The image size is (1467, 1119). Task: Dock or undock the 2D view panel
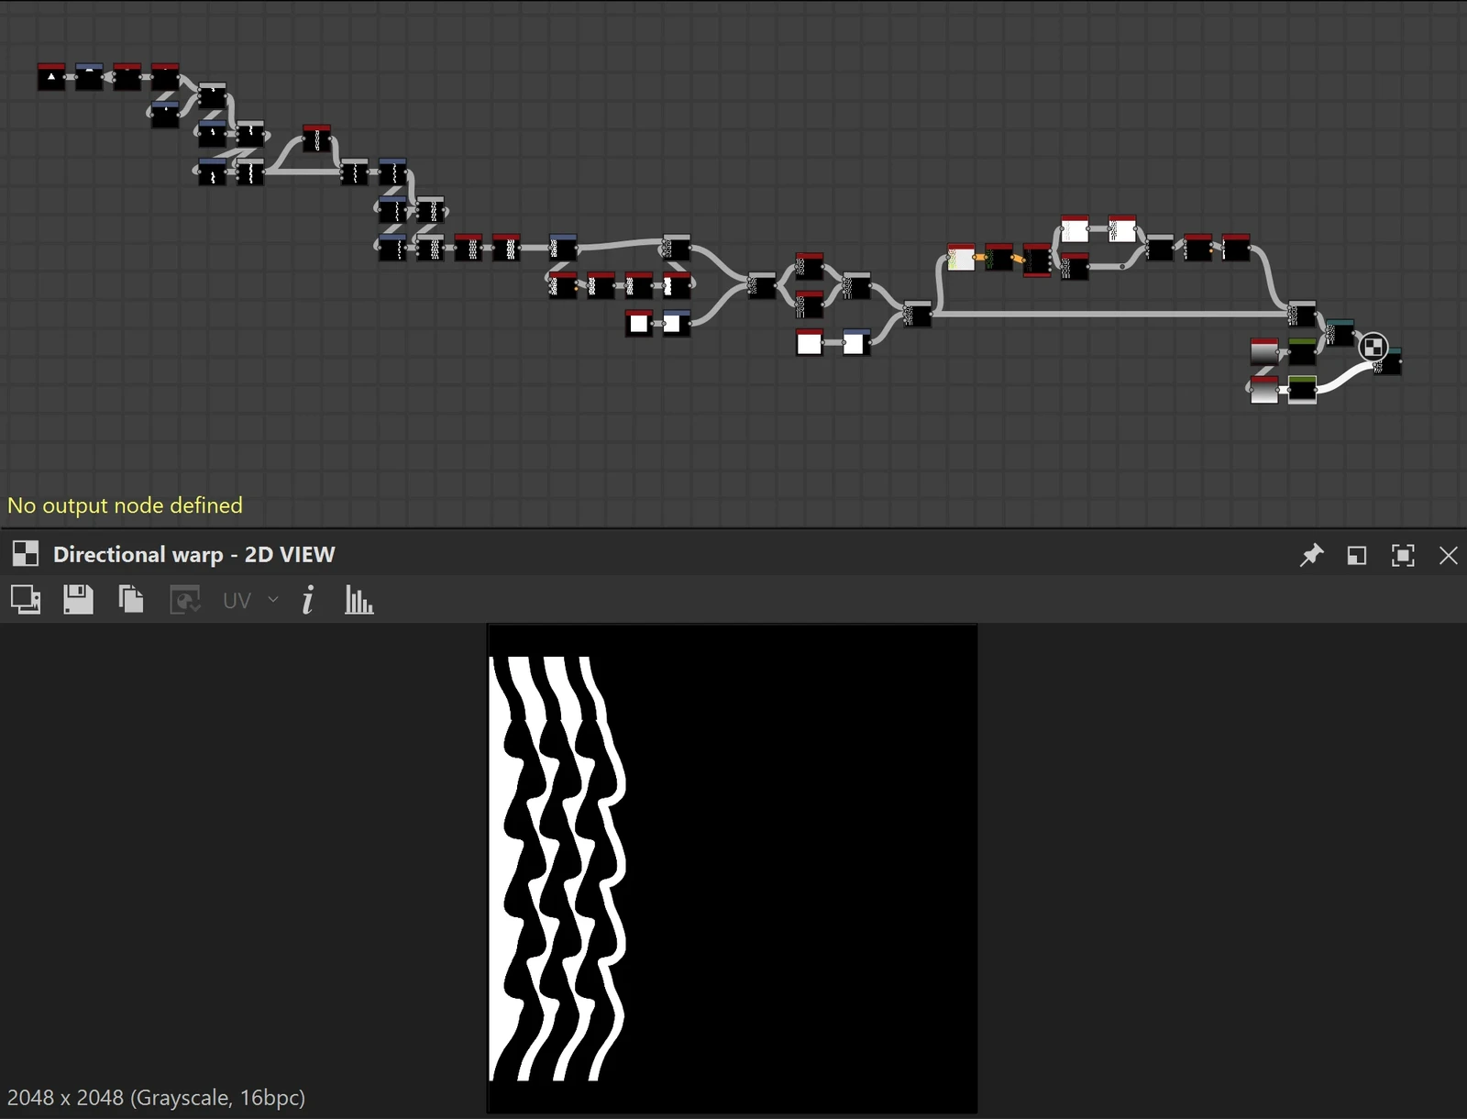1357,555
